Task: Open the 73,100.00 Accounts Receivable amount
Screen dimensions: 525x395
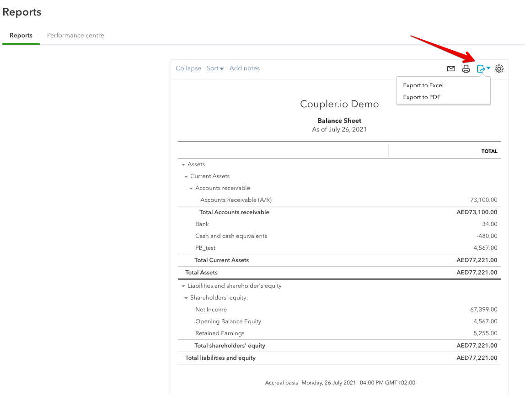Action: click(484, 200)
